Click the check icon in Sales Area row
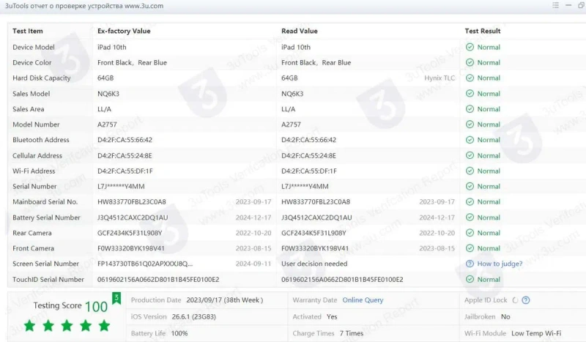586x342 pixels. [470, 109]
